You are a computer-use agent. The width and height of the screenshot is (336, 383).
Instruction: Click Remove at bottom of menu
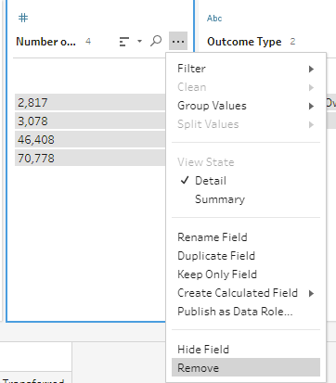[x=246, y=367]
